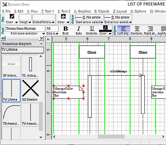Click the Dynamic Draw app icon
Screen dimensions: 166x145
click(x=5, y=4)
